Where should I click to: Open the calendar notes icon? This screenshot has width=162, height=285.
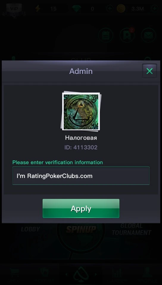coord(105,35)
